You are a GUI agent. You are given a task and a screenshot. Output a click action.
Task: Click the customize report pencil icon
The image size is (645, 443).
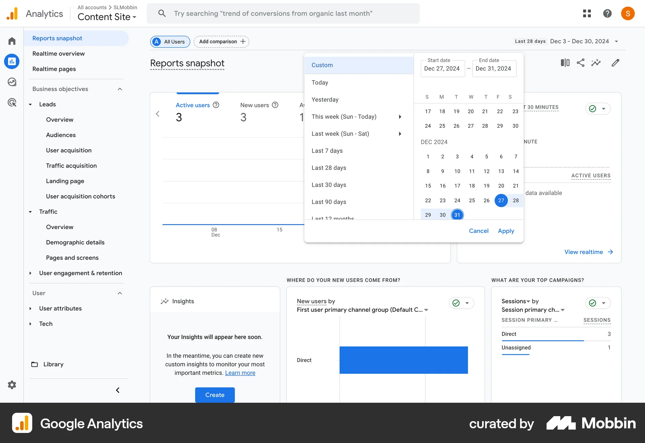click(x=615, y=63)
